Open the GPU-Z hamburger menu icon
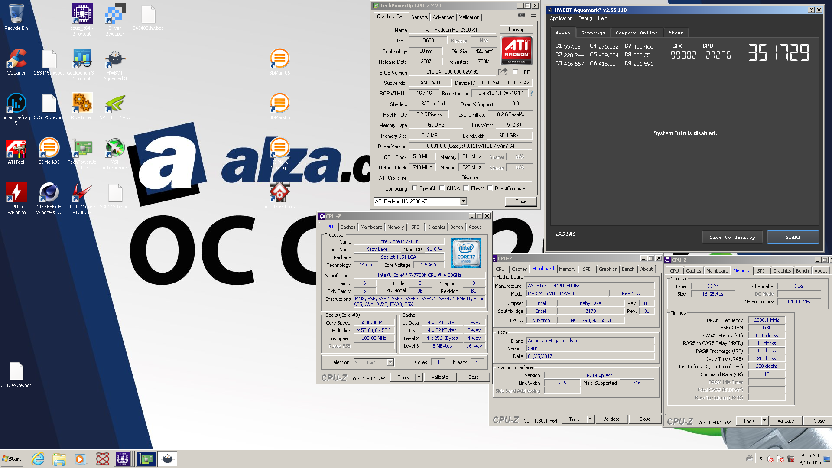832x468 pixels. 533,15
